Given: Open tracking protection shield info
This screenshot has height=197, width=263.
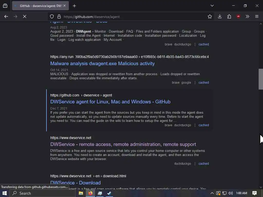Looking at the screenshot, I should coord(52,16).
